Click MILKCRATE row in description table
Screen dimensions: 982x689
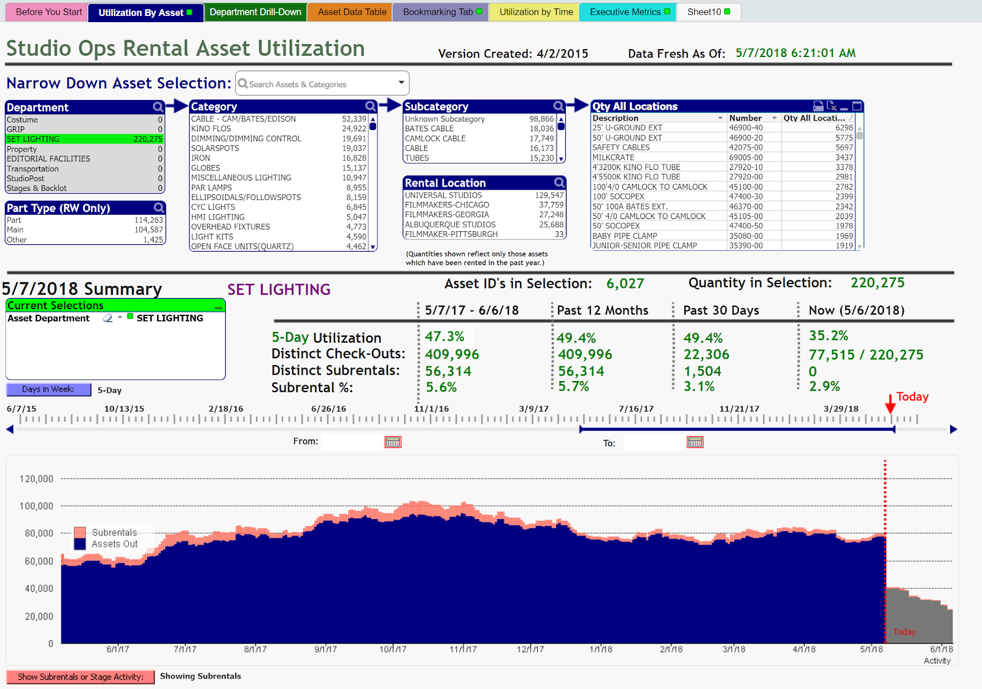[x=723, y=158]
